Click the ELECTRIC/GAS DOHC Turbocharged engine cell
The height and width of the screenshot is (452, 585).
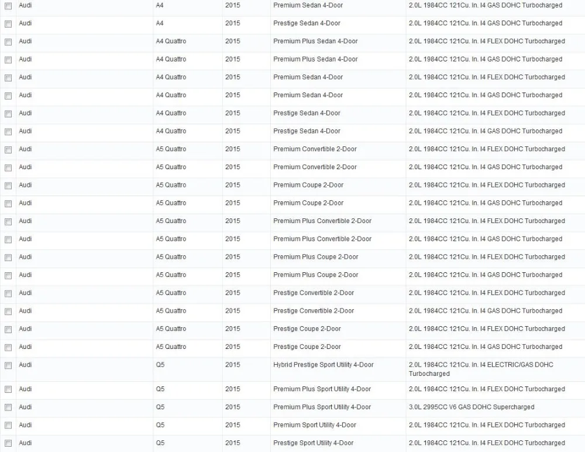click(481, 369)
